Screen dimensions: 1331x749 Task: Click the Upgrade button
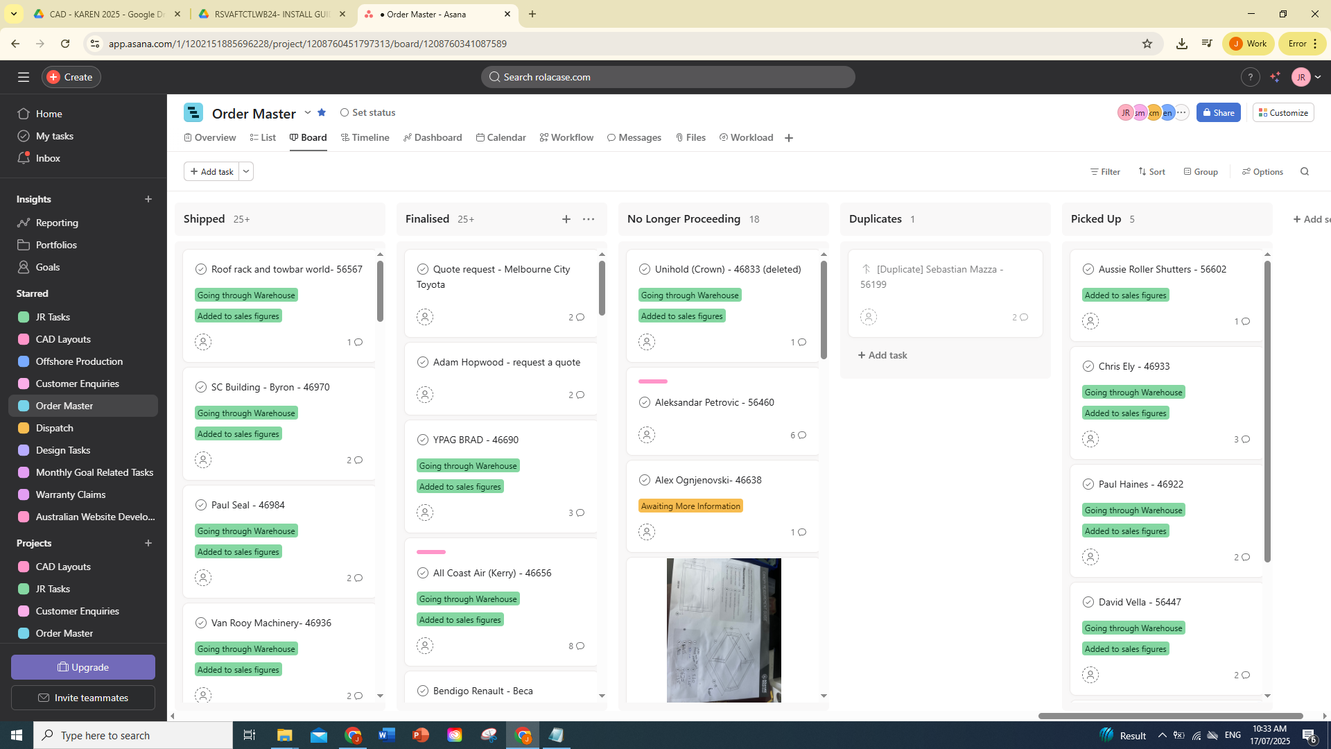[x=83, y=667]
